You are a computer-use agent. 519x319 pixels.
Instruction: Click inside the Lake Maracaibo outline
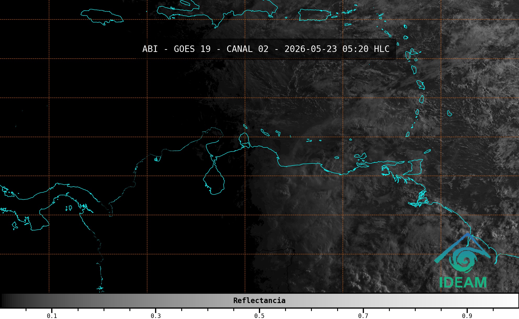click(215, 180)
